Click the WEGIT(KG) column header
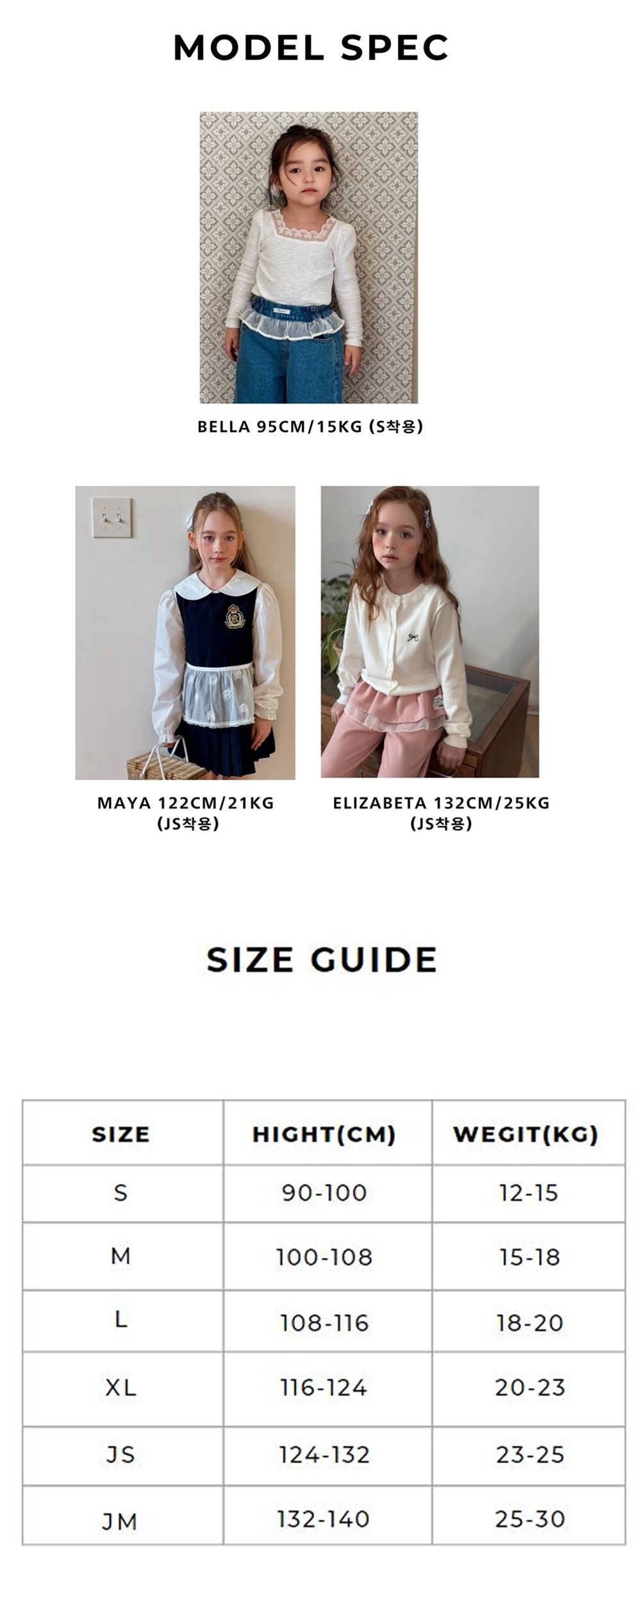Viewport: 641px width, 1608px height. click(x=526, y=1134)
